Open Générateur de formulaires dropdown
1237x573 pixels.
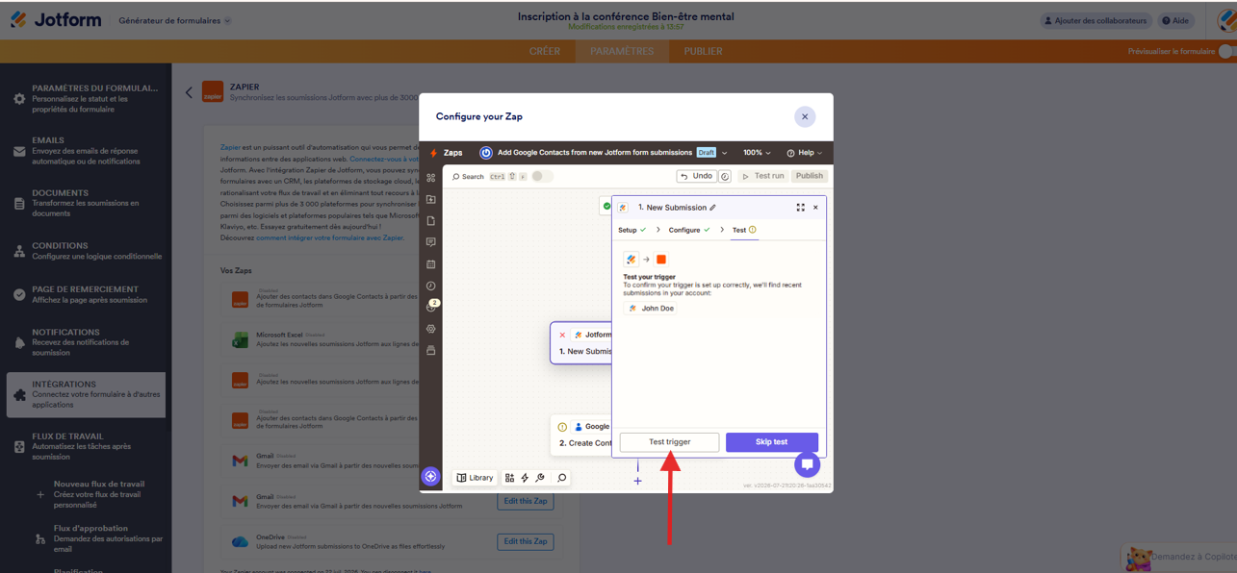(174, 20)
